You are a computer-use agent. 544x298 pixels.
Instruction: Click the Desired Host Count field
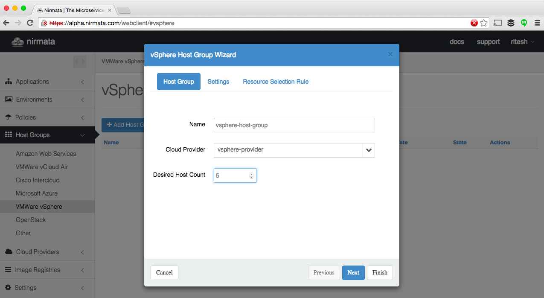point(235,175)
